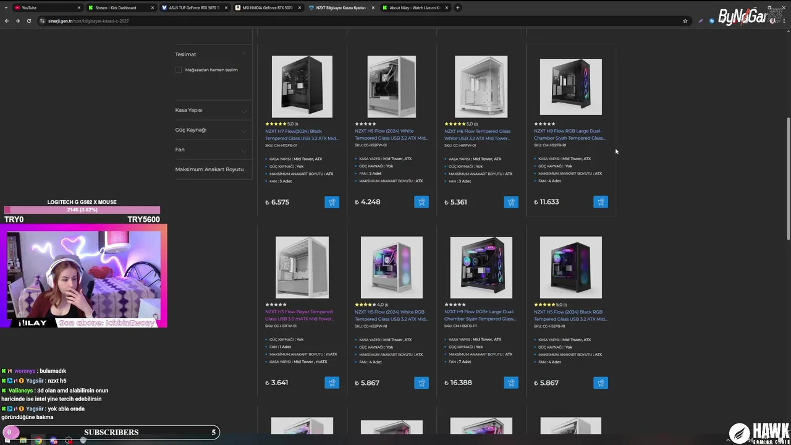Close the NZXT Bilgisayar Kasası tab
The image size is (791, 445).
pos(373,8)
